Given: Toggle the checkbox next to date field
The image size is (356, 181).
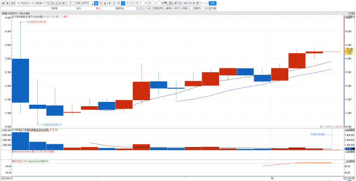Looking at the screenshot, I should coord(202,3).
